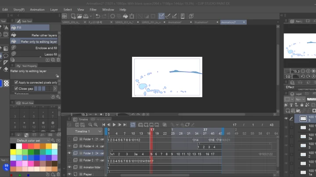Click cel 5 on Folder 3 track
Image resolution: width=316 pixels, height=177 pixels.
tap(151, 154)
